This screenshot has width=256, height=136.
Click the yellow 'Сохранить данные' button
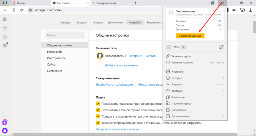[190, 36]
